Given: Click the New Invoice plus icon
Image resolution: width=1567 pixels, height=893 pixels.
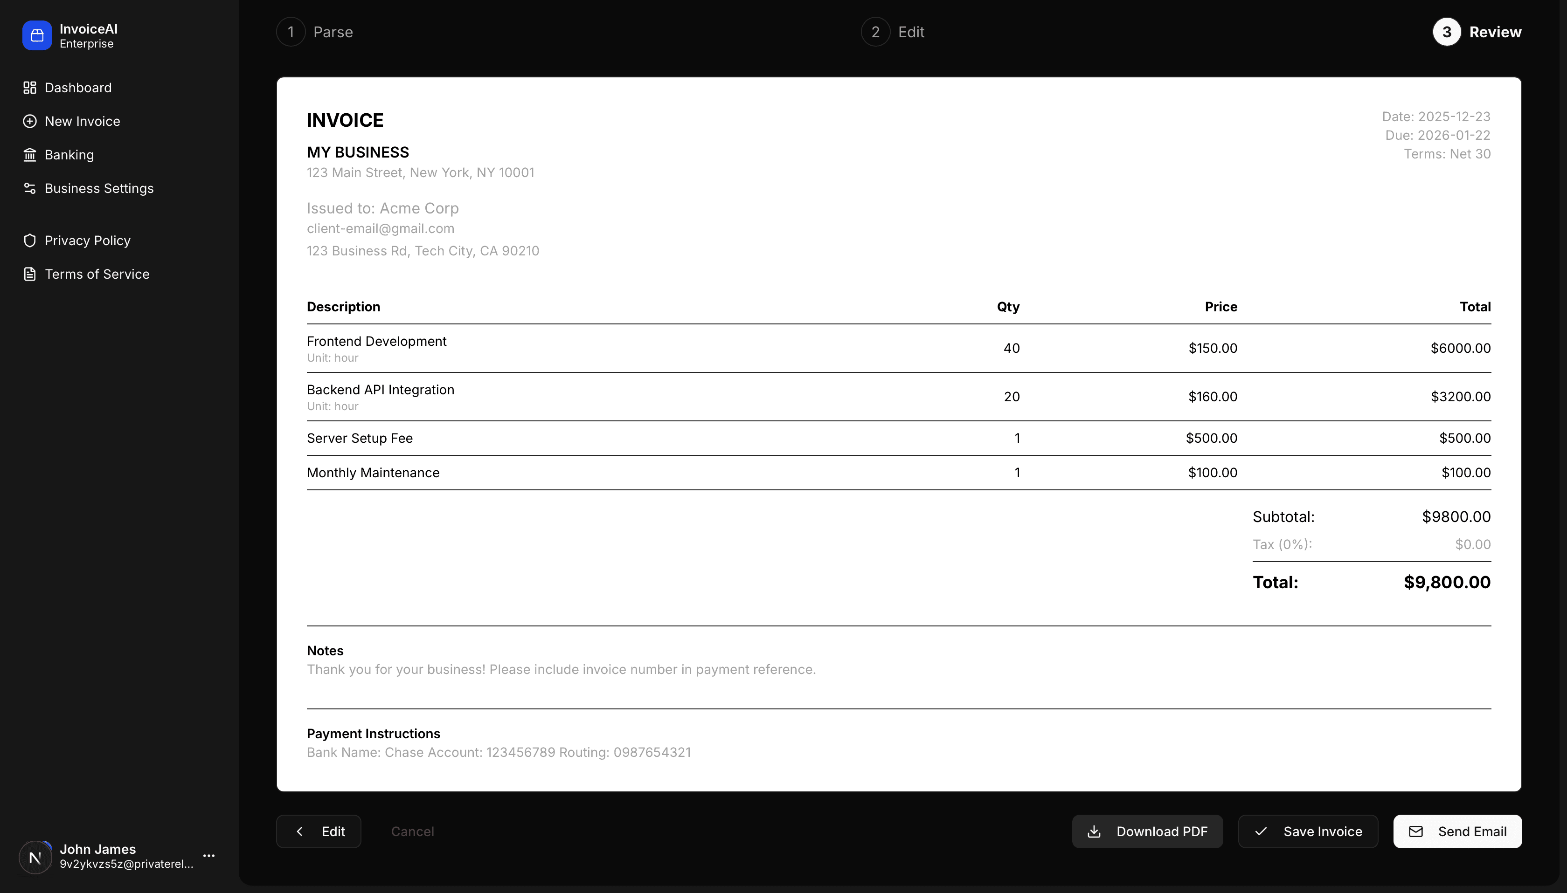Looking at the screenshot, I should click(30, 121).
